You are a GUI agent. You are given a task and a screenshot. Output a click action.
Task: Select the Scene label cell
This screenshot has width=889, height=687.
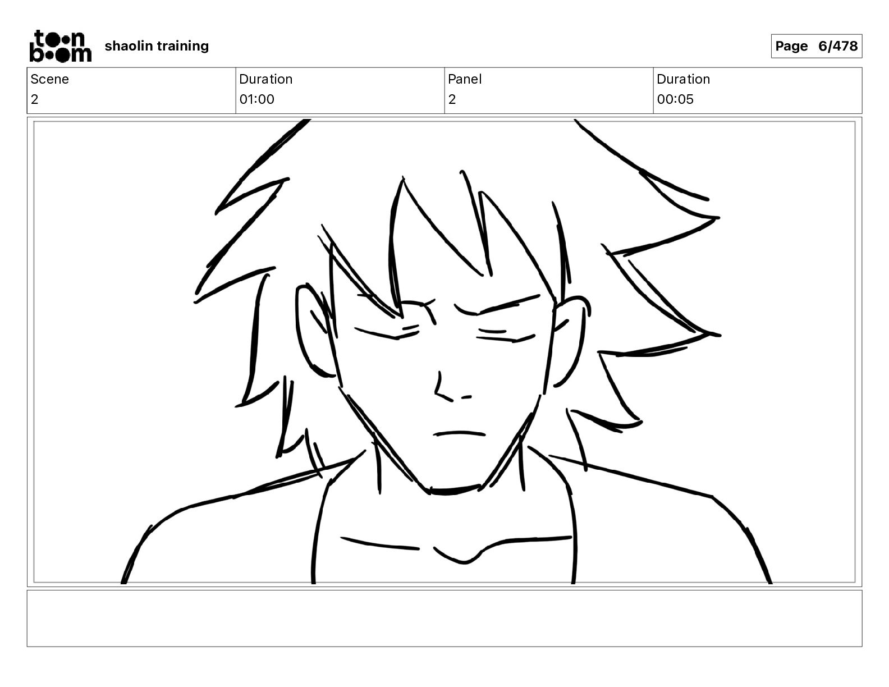(49, 79)
